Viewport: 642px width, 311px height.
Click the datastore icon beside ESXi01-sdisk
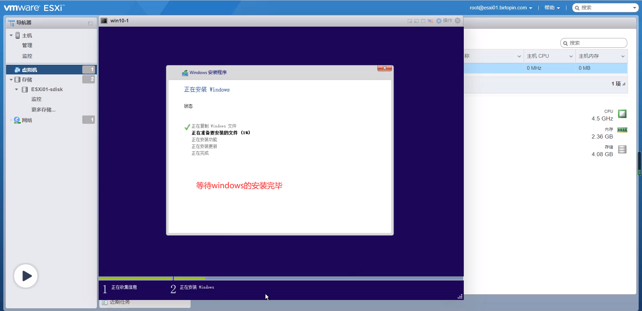pyautogui.click(x=25, y=89)
